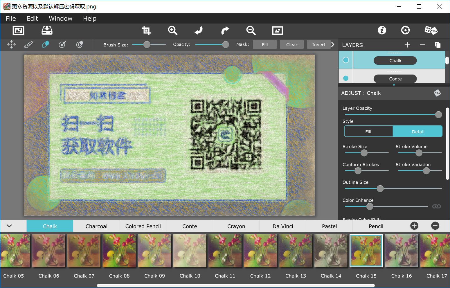Open image file icon in toolbar

click(x=19, y=30)
